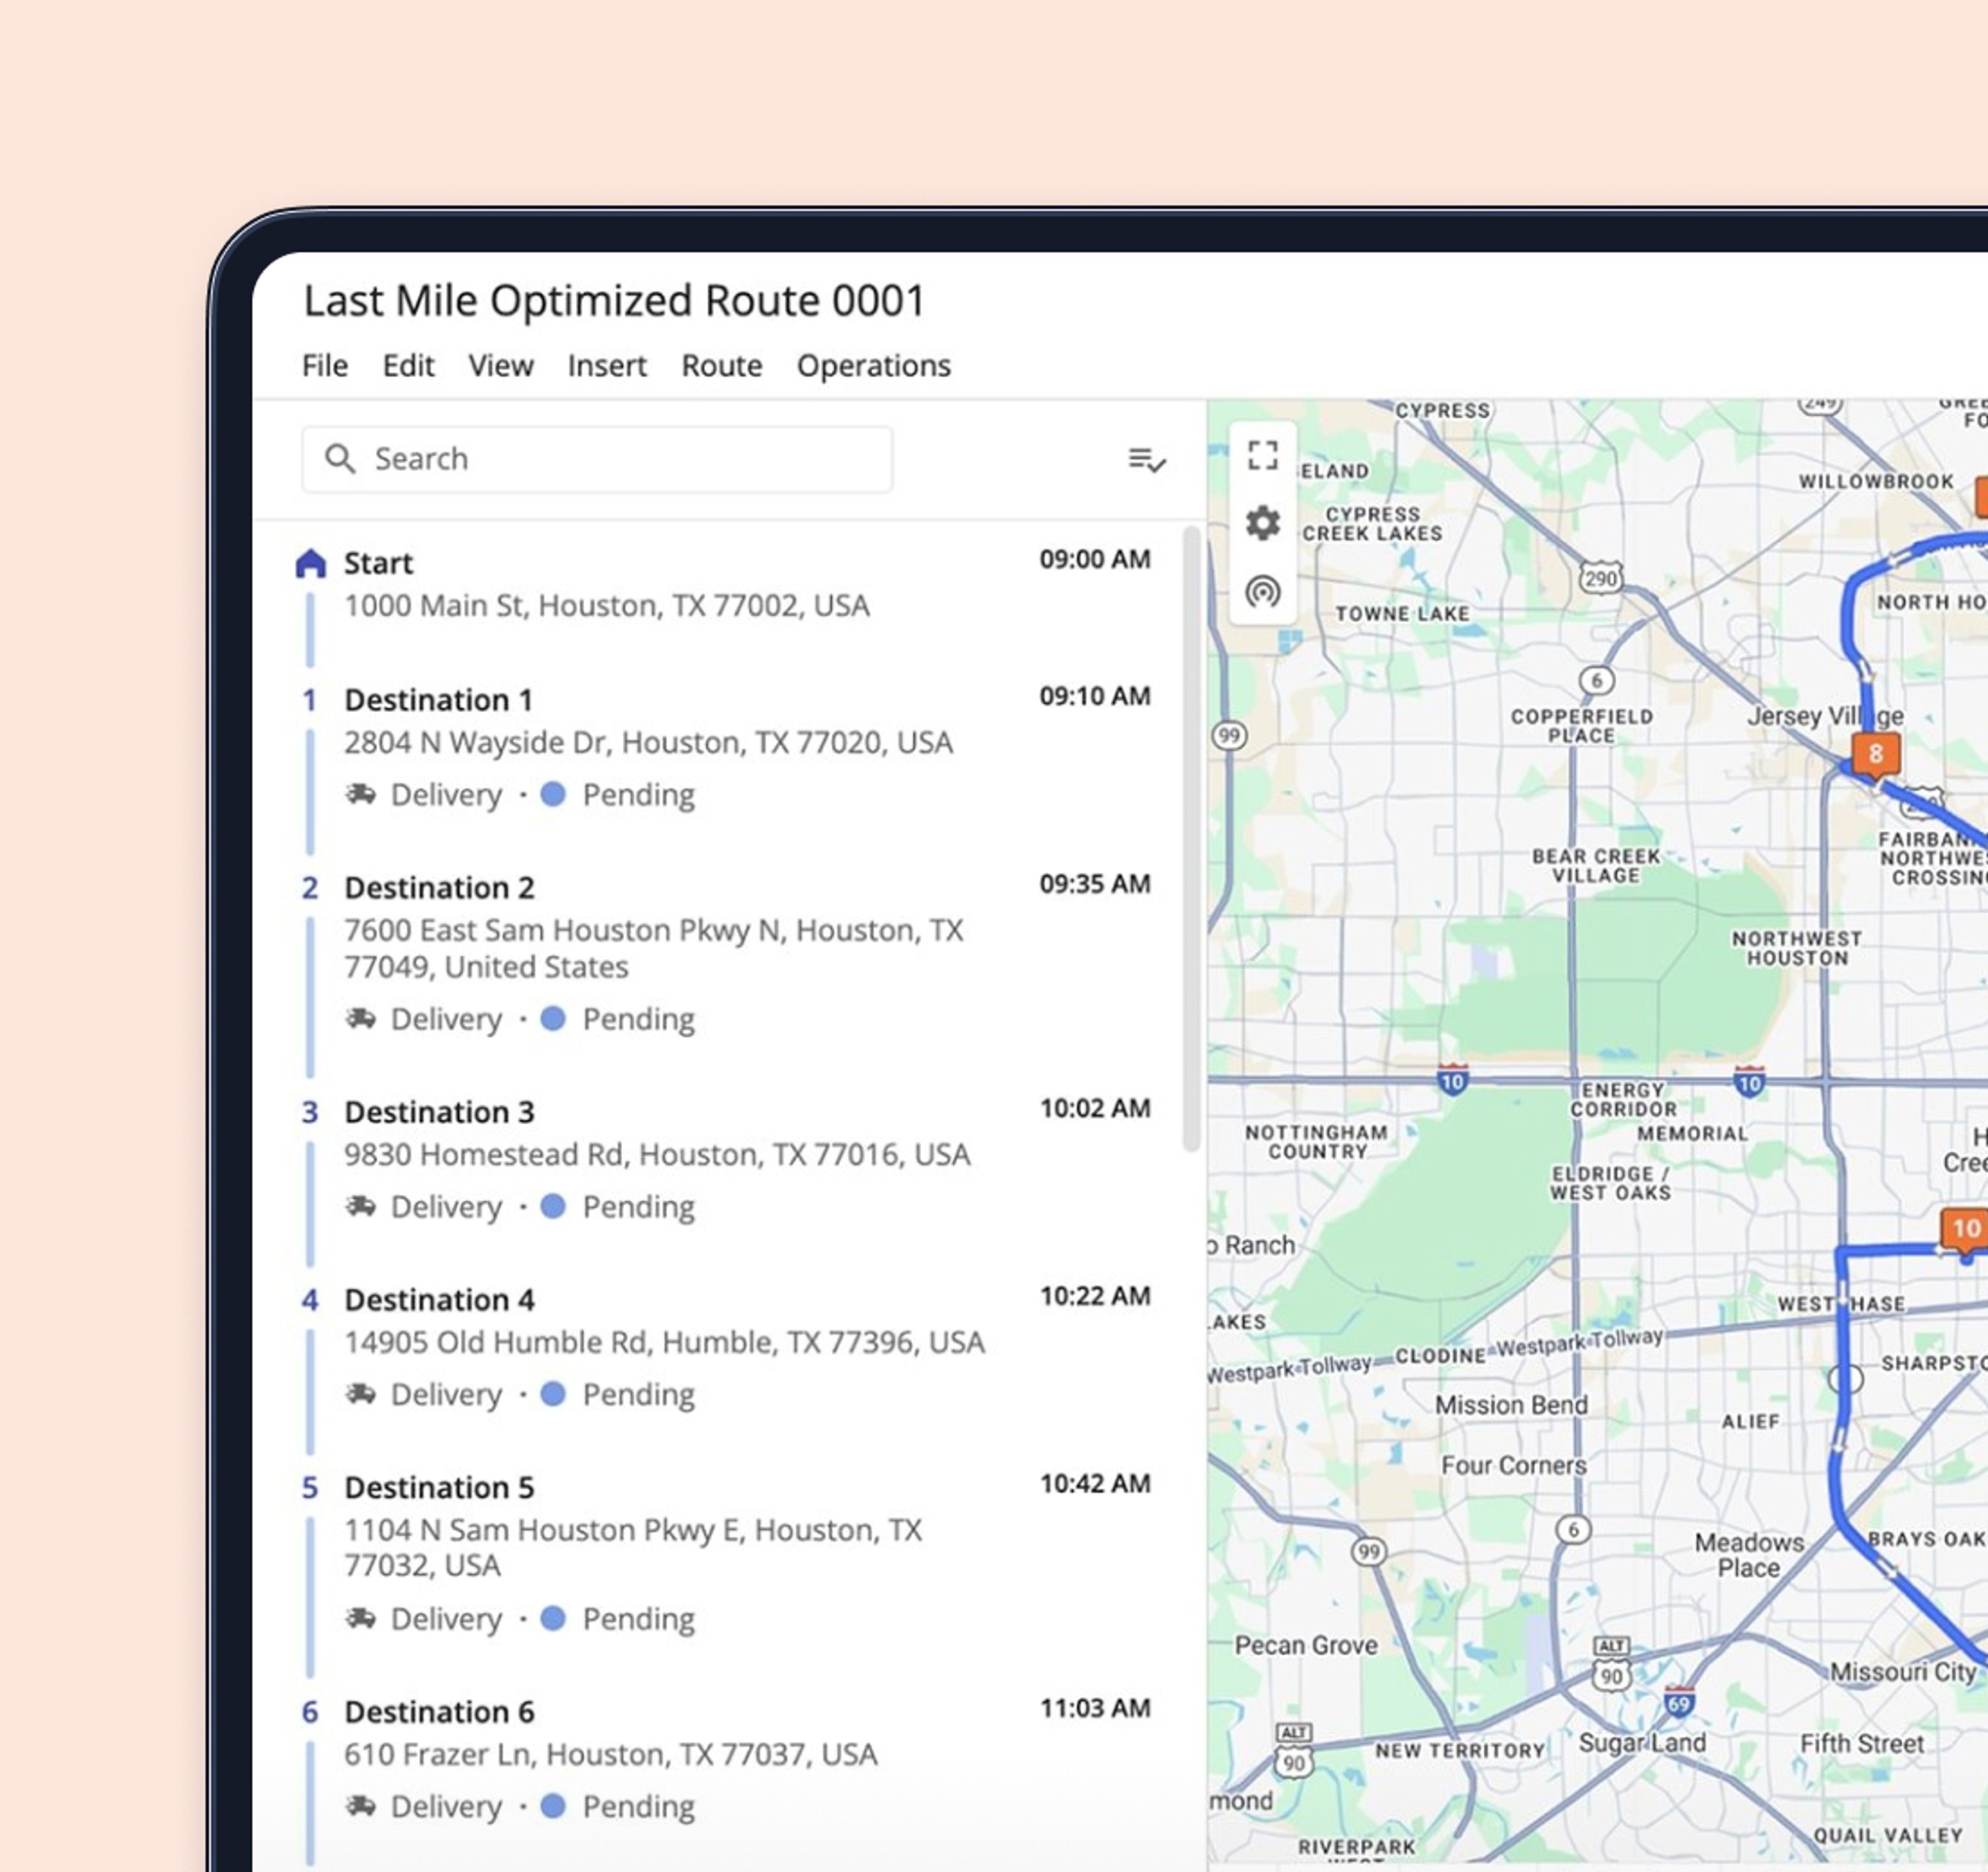The width and height of the screenshot is (1988, 1872).
Task: Toggle map fullscreen view
Action: pos(1263,456)
